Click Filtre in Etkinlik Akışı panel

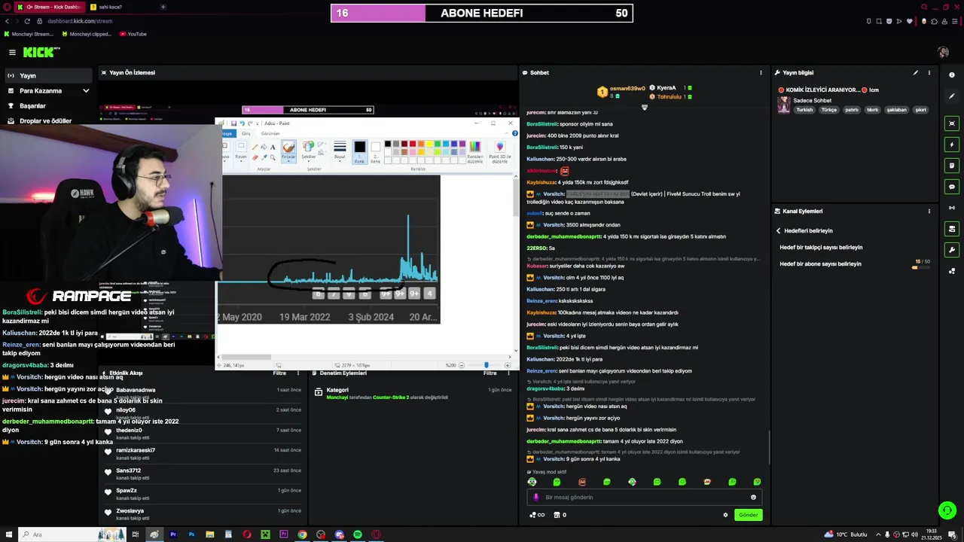pyautogui.click(x=279, y=373)
